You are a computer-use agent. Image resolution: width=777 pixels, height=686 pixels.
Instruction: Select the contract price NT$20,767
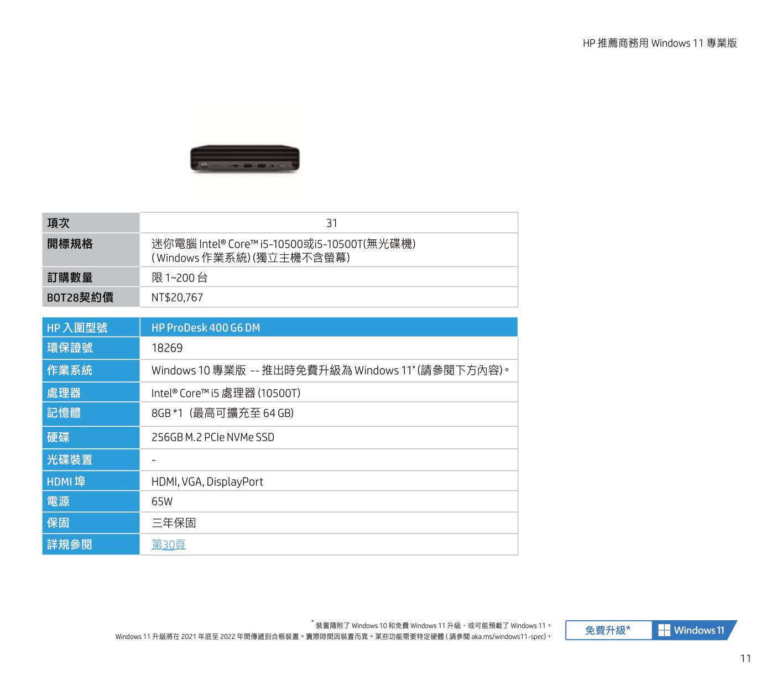(x=178, y=297)
